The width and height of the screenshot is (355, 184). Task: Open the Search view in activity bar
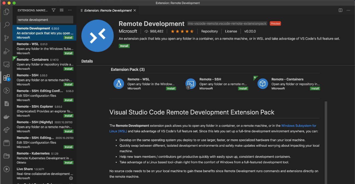click(x=6, y=25)
